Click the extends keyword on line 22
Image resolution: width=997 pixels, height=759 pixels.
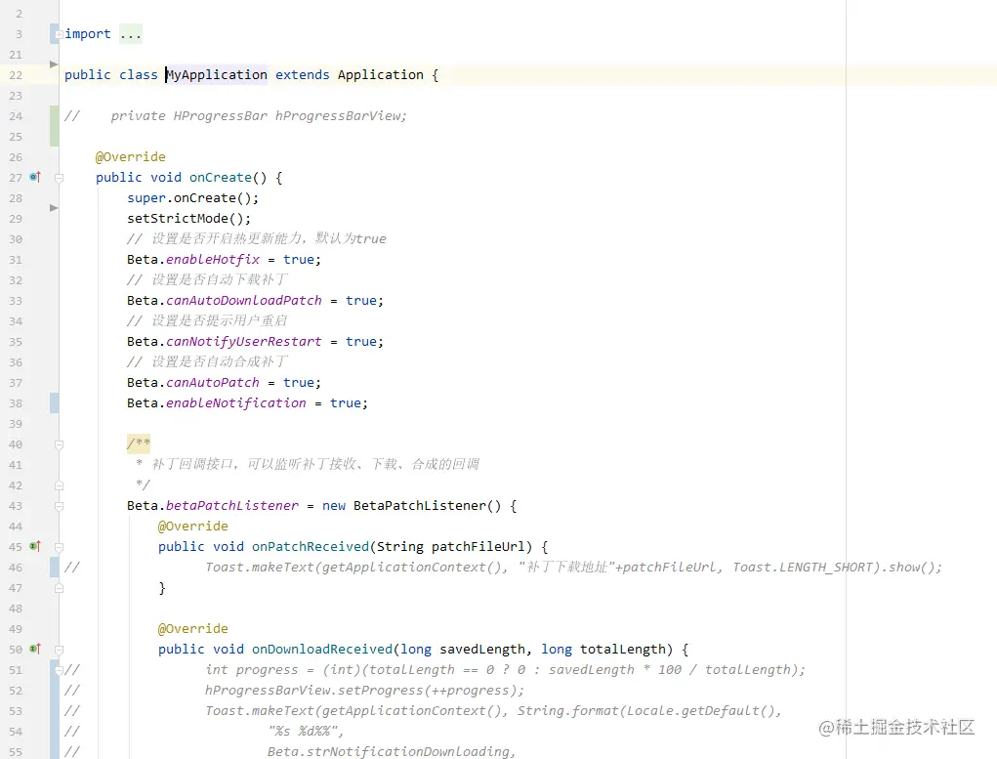302,74
